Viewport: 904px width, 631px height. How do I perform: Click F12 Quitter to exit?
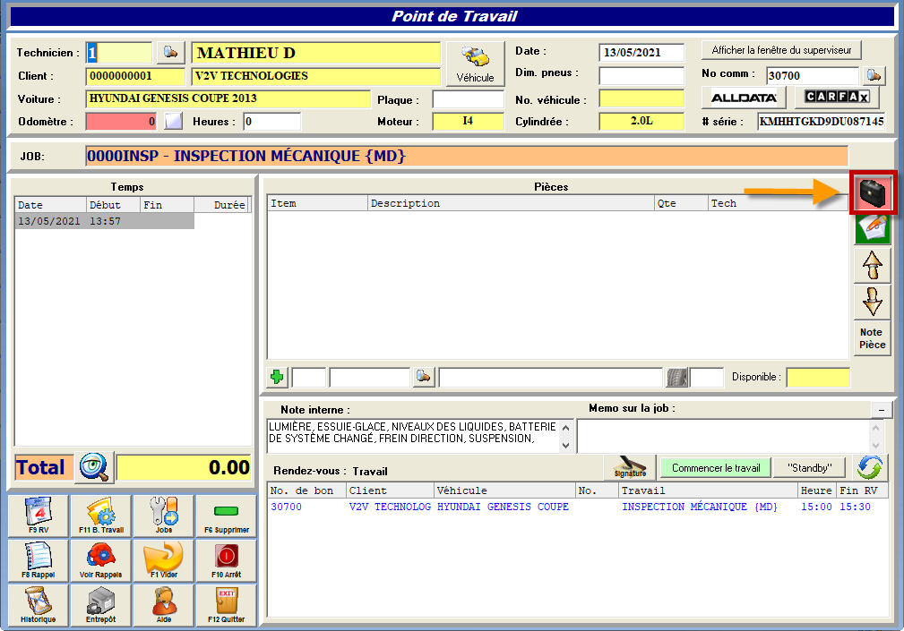pyautogui.click(x=226, y=606)
